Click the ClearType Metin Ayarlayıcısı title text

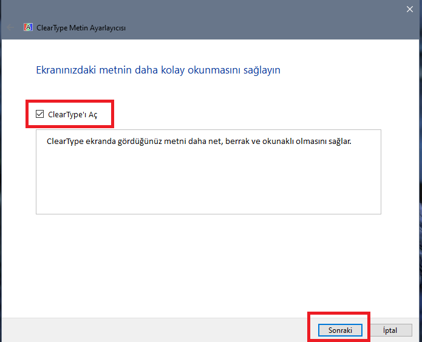[81, 28]
